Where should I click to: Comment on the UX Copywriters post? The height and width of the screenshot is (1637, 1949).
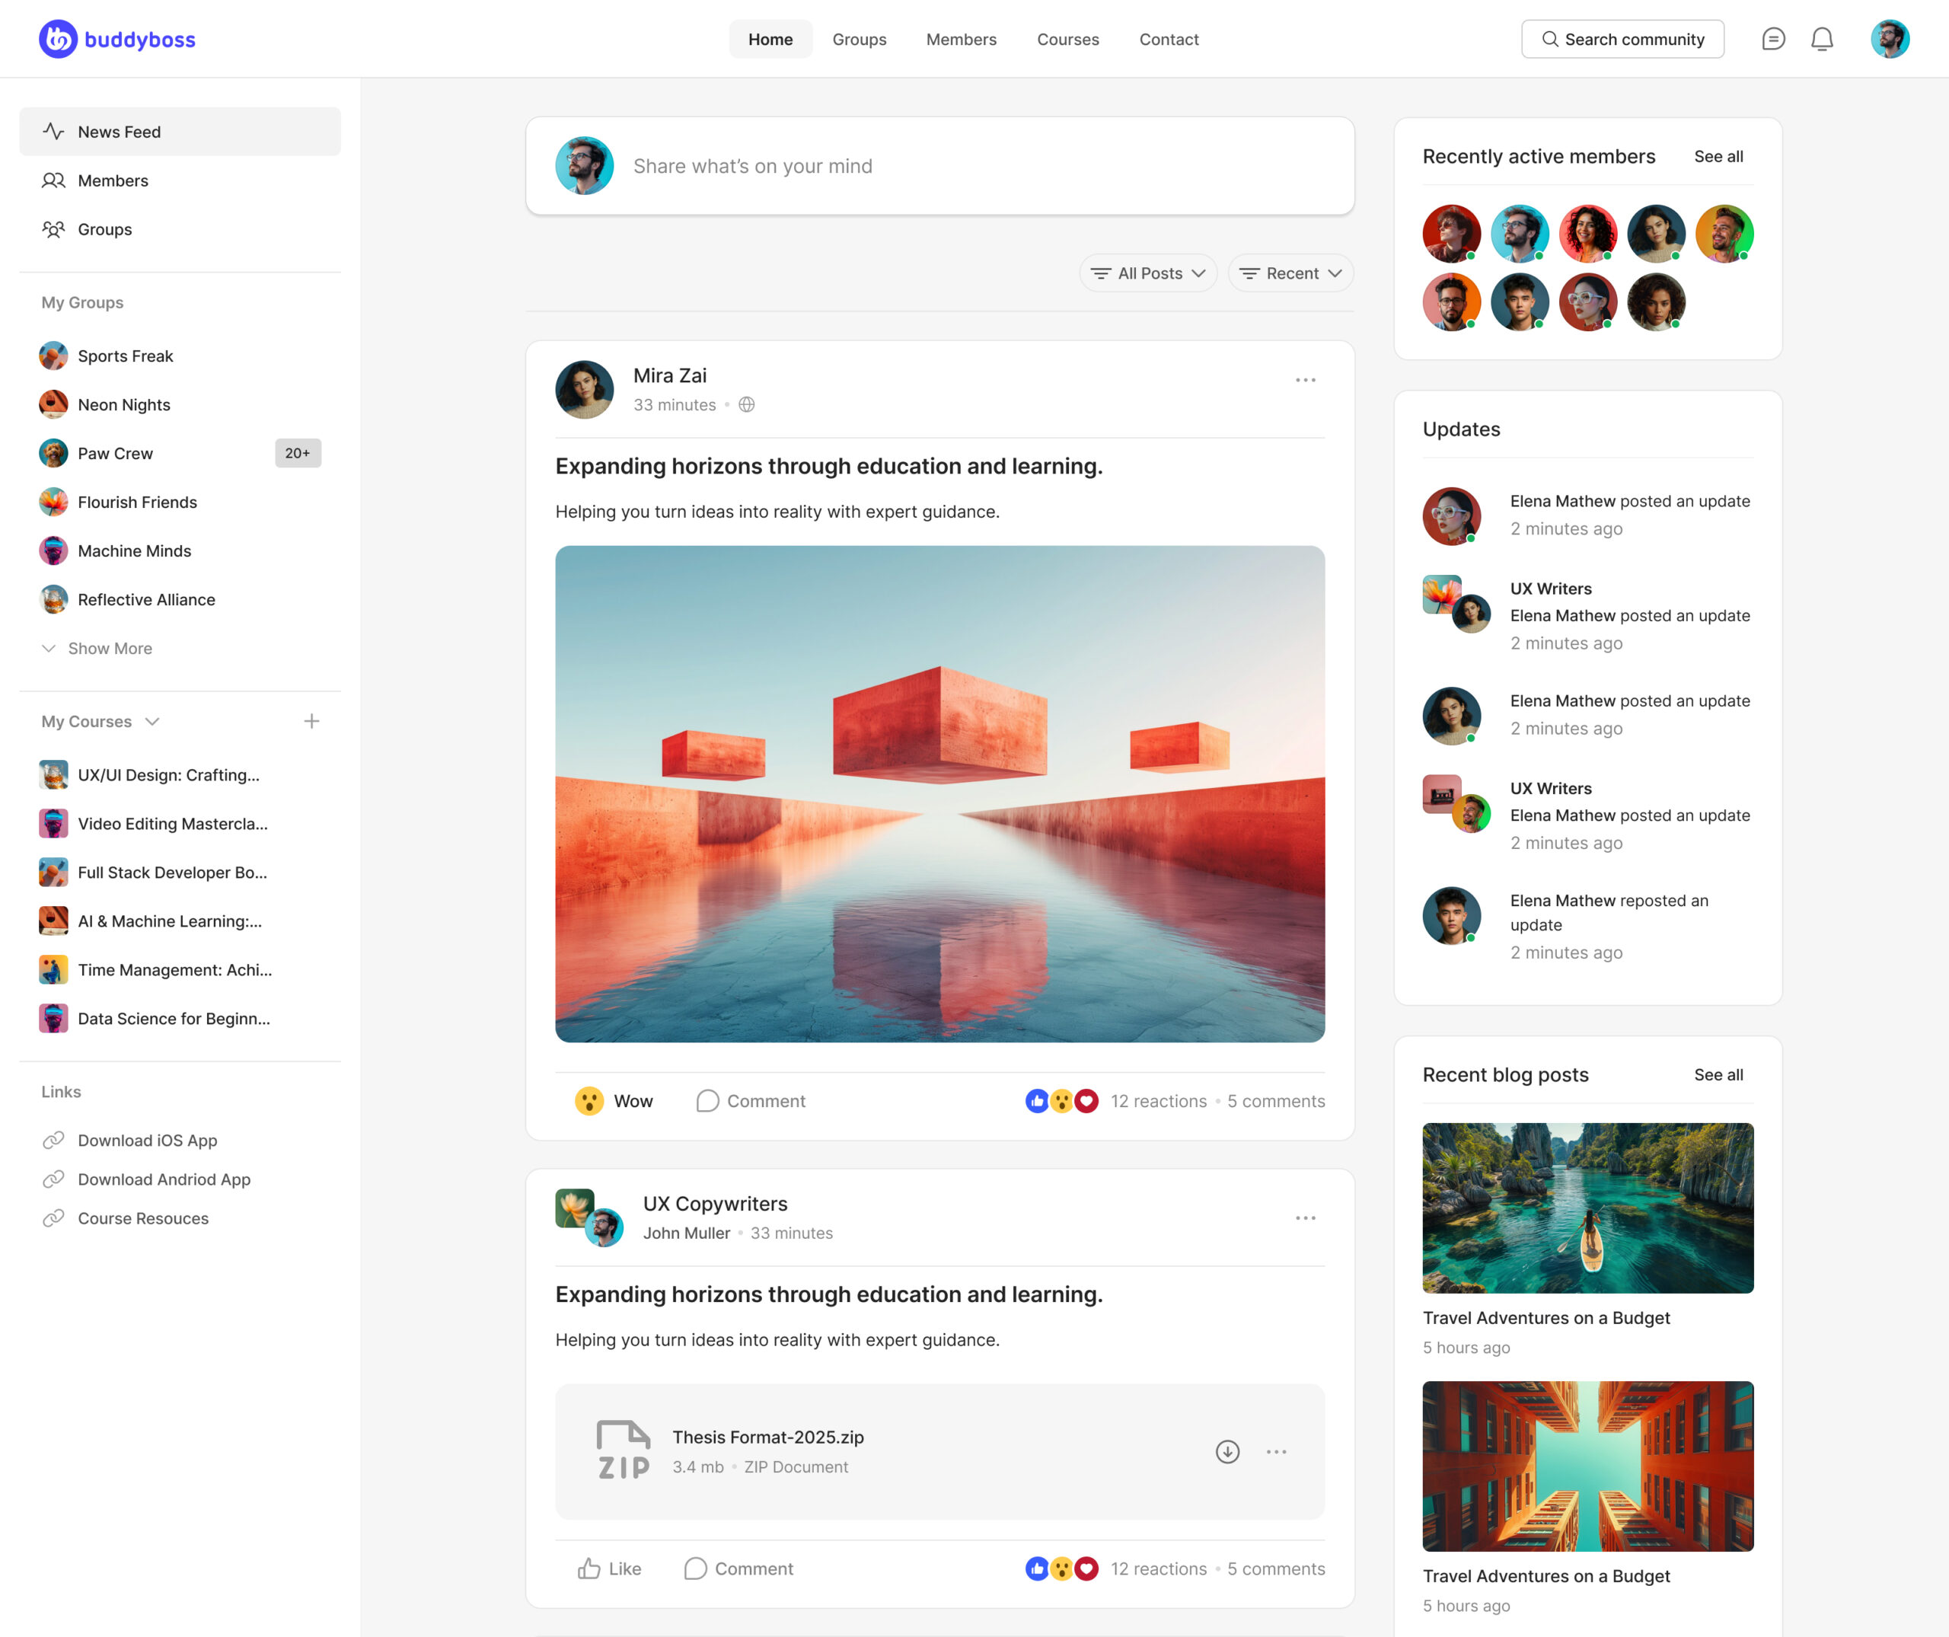(x=738, y=1568)
